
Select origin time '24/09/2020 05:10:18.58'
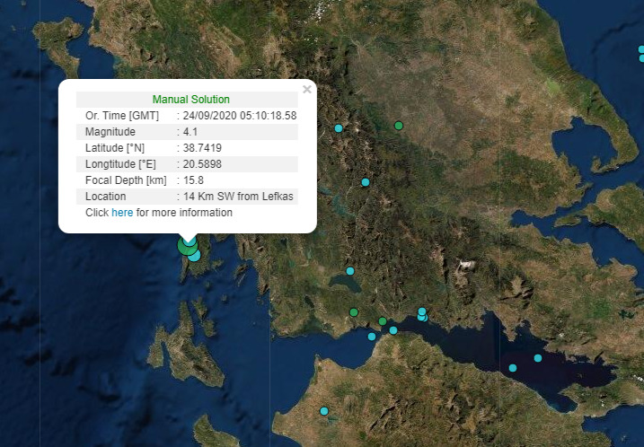pos(240,116)
